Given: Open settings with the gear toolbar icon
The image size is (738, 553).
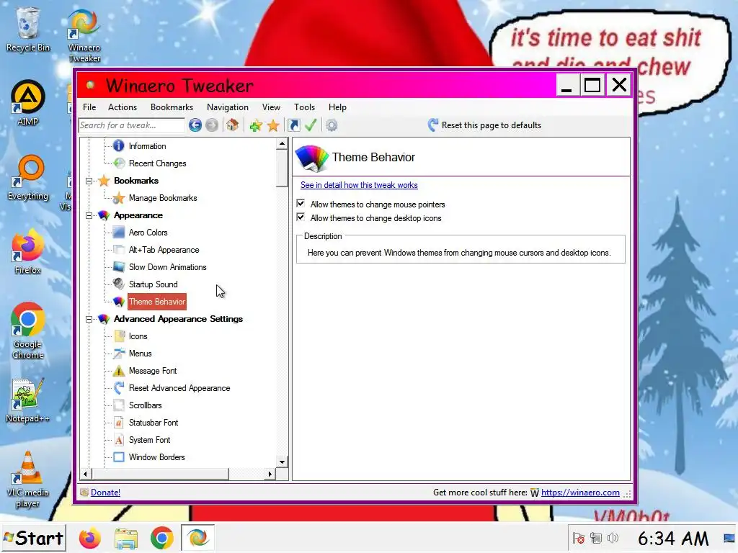Looking at the screenshot, I should [332, 125].
